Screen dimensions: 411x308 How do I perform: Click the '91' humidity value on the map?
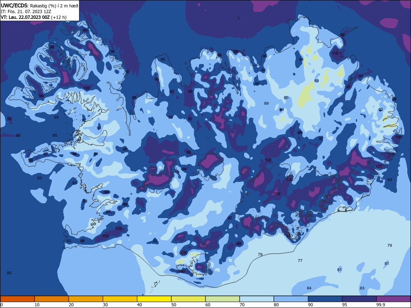[x=99, y=128]
